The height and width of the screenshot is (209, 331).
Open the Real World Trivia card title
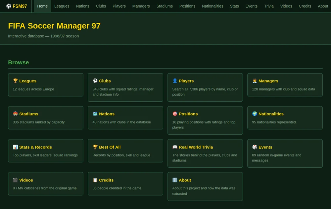tap(196, 147)
